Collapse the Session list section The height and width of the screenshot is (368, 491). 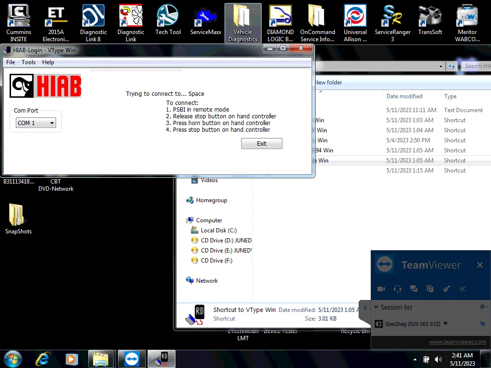click(x=376, y=308)
